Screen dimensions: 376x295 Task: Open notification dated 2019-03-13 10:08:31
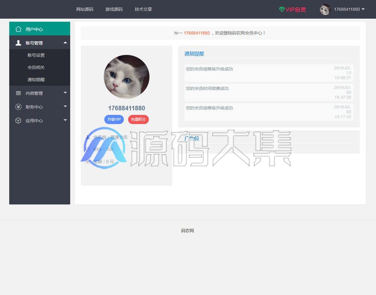click(x=269, y=73)
